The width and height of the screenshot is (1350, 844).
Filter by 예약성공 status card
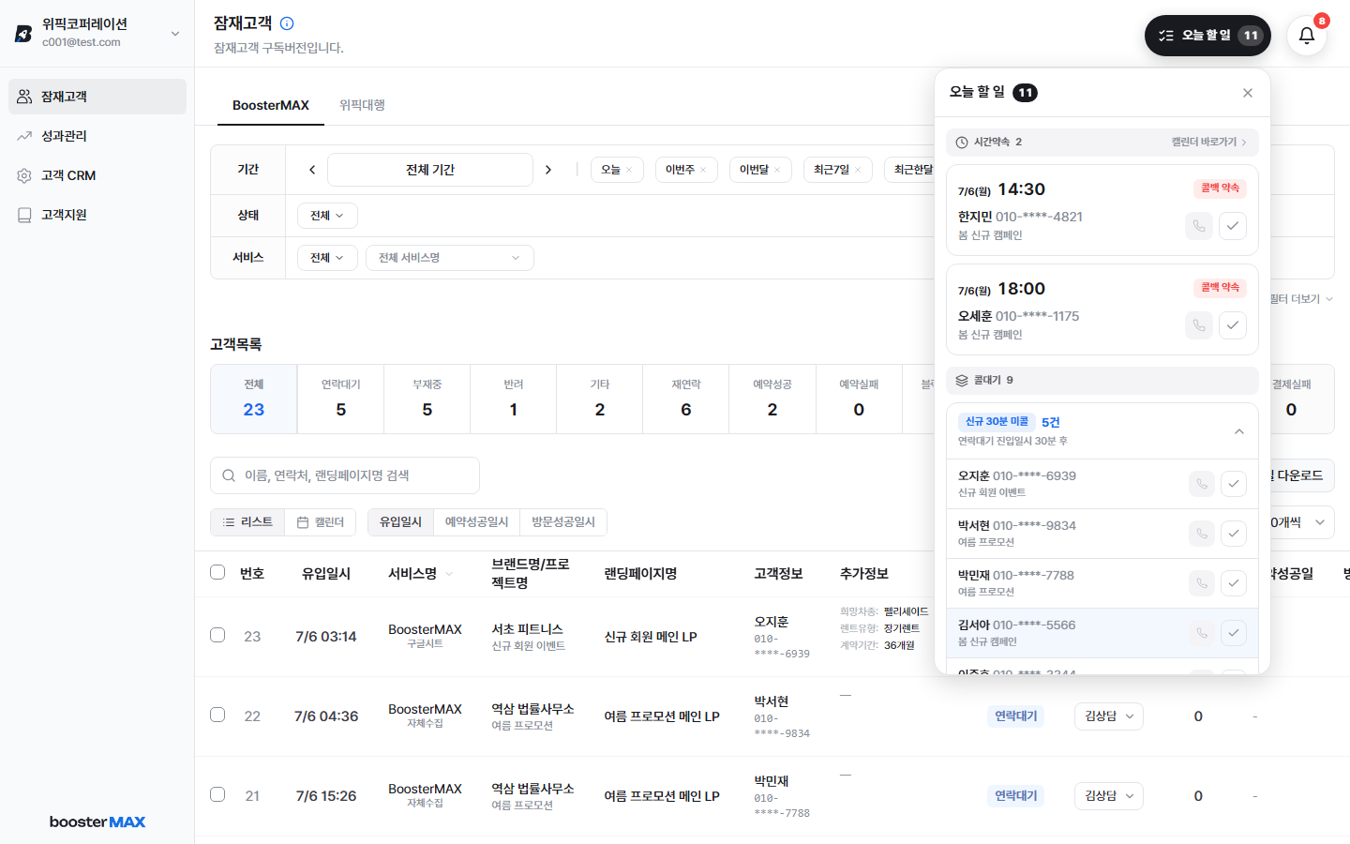pos(772,399)
